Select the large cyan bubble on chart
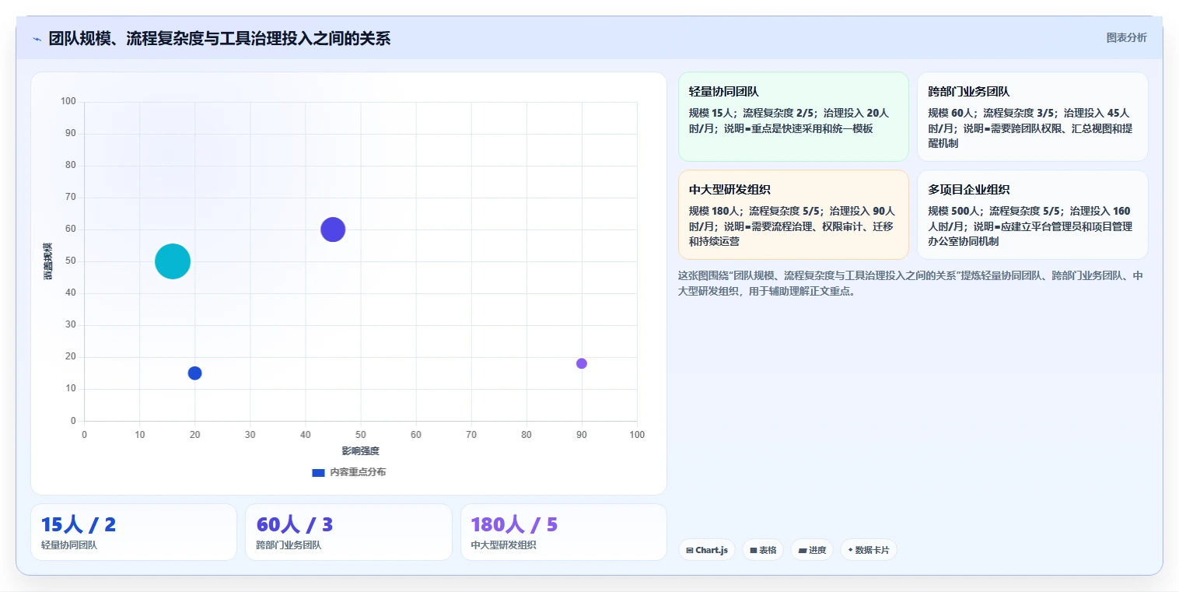The width and height of the screenshot is (1179, 592). [173, 261]
